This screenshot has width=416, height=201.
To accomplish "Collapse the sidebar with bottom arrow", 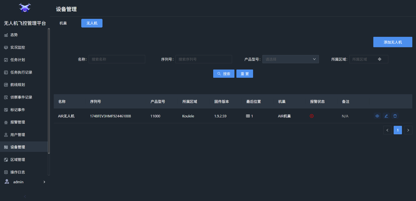I will coord(25,196).
